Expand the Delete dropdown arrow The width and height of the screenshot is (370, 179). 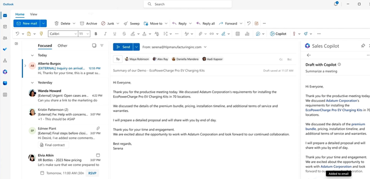point(74,23)
